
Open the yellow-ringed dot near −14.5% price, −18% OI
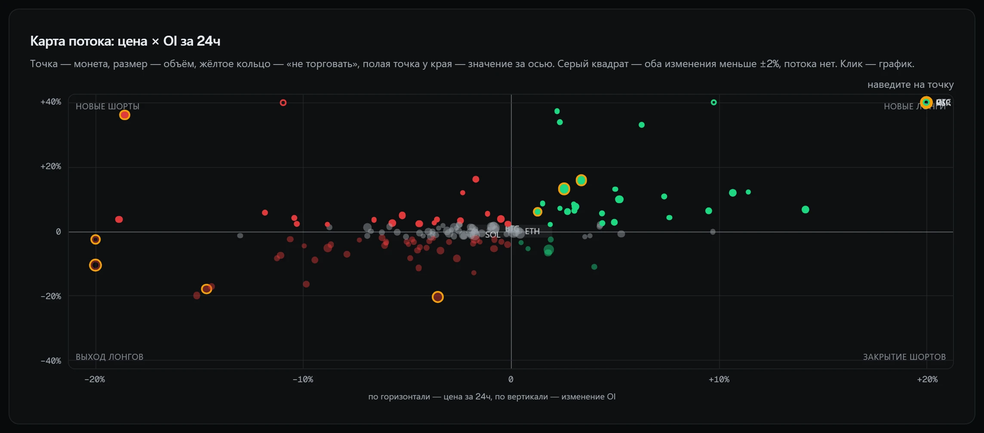click(206, 289)
